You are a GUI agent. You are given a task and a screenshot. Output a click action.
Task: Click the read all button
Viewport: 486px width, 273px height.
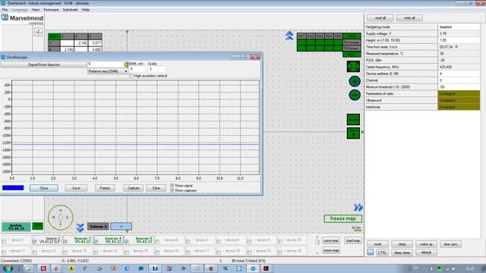click(x=380, y=18)
